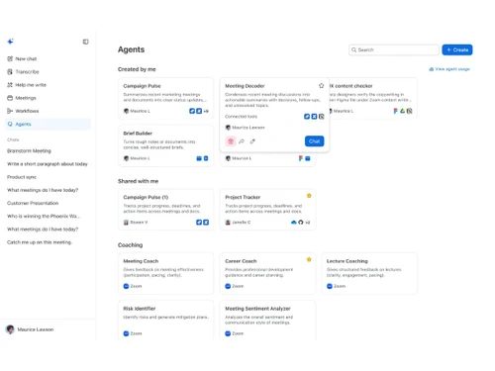Open New chat from the sidebar

(49, 58)
